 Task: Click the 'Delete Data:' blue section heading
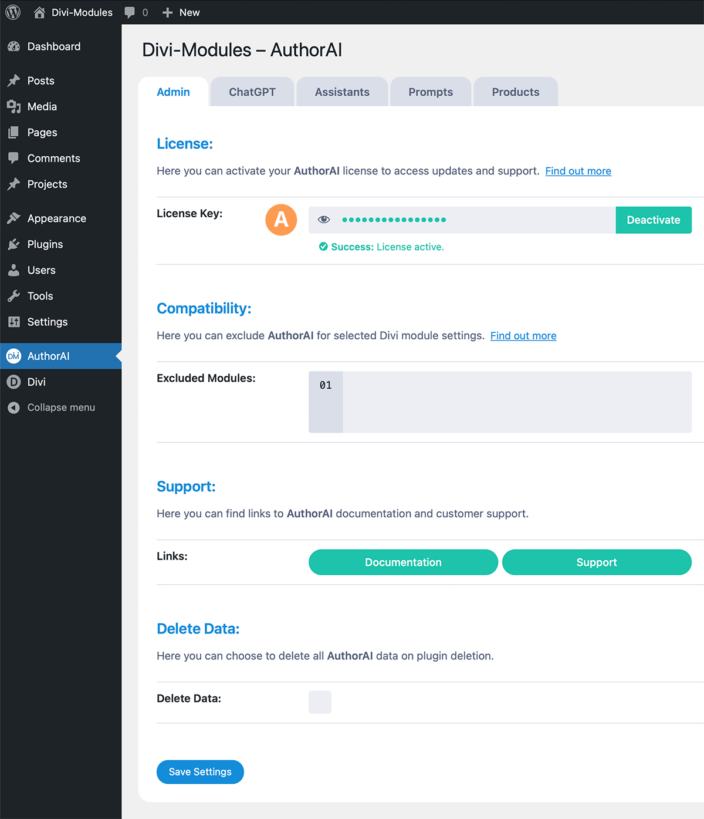[x=198, y=629]
